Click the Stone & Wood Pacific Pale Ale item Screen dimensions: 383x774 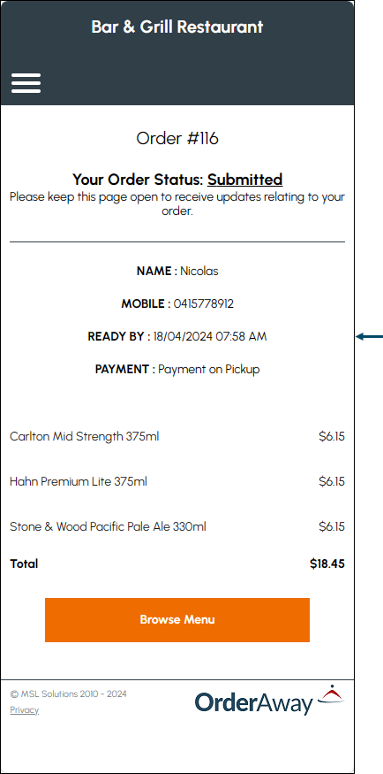click(108, 526)
